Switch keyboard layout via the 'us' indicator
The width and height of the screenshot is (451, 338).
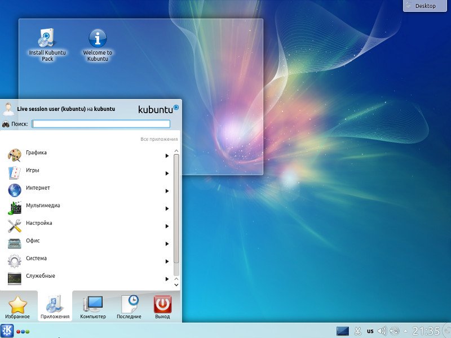(x=370, y=331)
